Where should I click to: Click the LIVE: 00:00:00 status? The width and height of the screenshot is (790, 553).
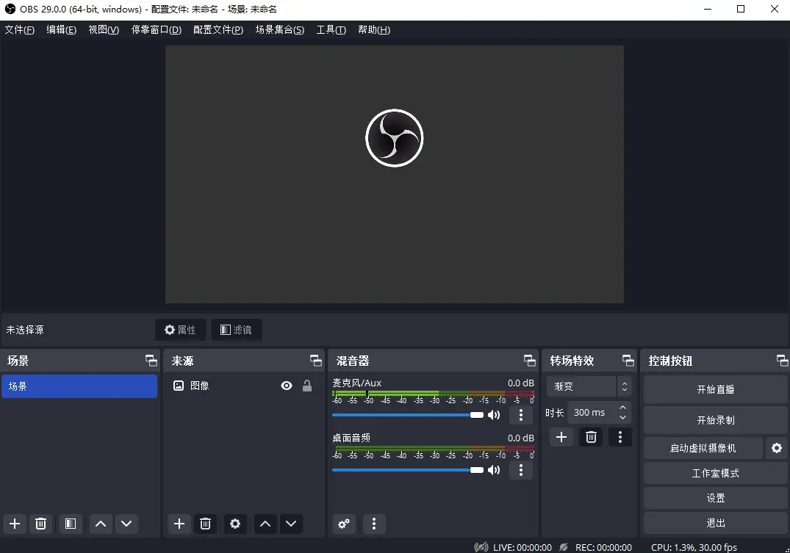tap(523, 547)
